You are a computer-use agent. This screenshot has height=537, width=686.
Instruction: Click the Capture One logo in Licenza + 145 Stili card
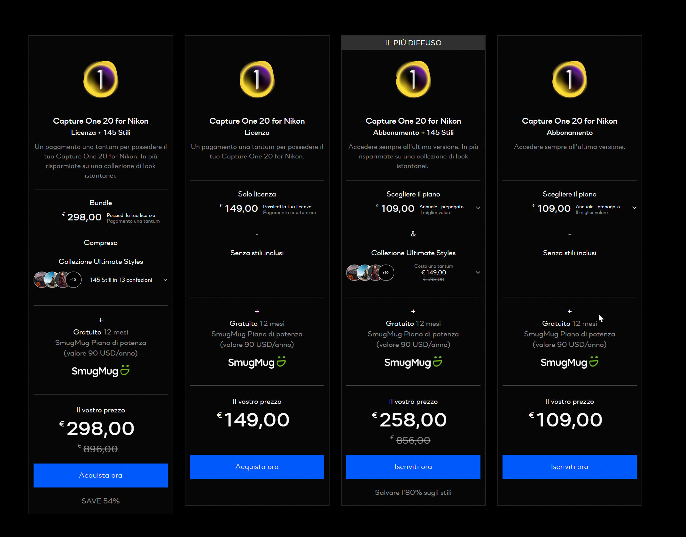coord(101,79)
